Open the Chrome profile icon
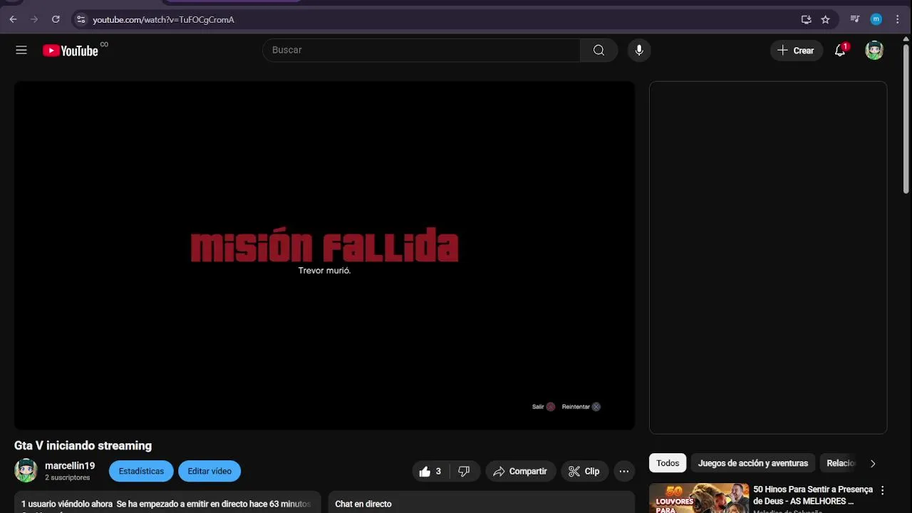912x513 pixels. [876, 19]
